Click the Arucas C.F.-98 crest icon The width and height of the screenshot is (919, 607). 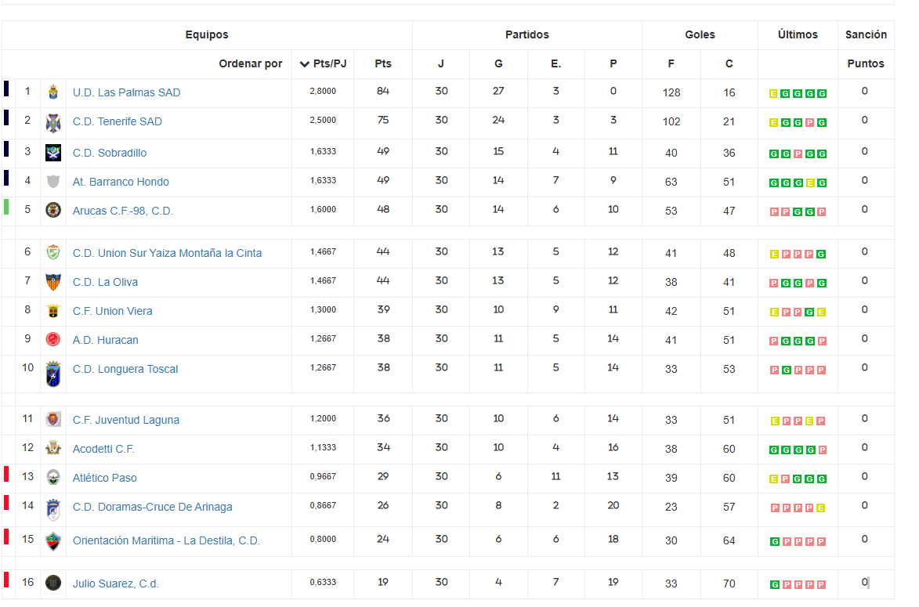tap(53, 210)
